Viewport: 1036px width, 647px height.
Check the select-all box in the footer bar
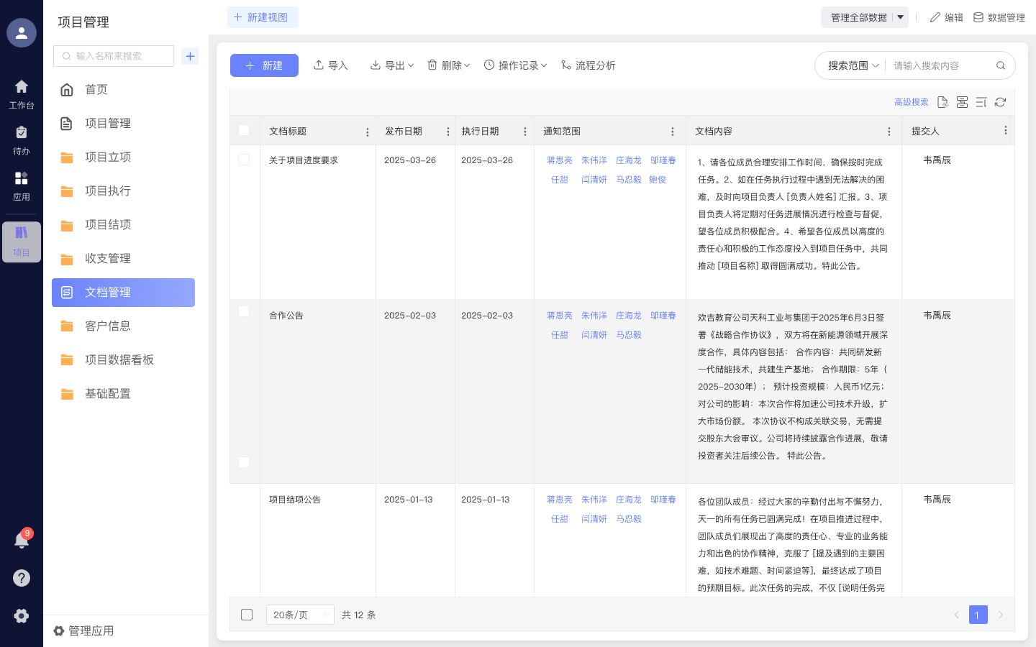[x=247, y=615]
